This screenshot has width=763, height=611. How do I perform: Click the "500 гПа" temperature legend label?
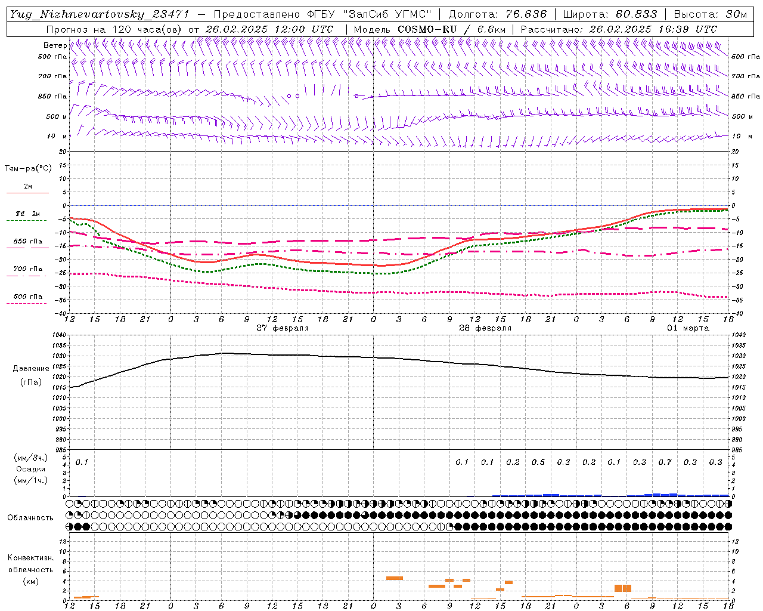click(x=28, y=297)
